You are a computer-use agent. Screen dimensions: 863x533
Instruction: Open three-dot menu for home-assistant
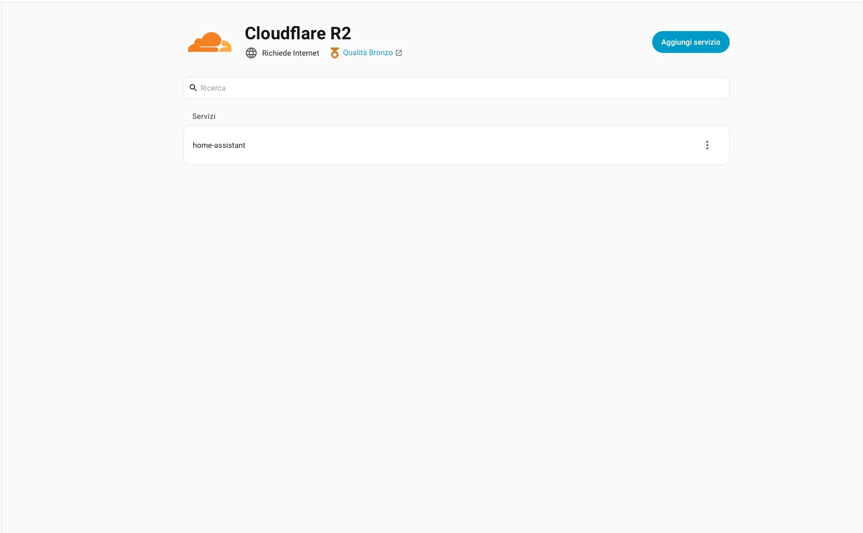click(x=707, y=145)
